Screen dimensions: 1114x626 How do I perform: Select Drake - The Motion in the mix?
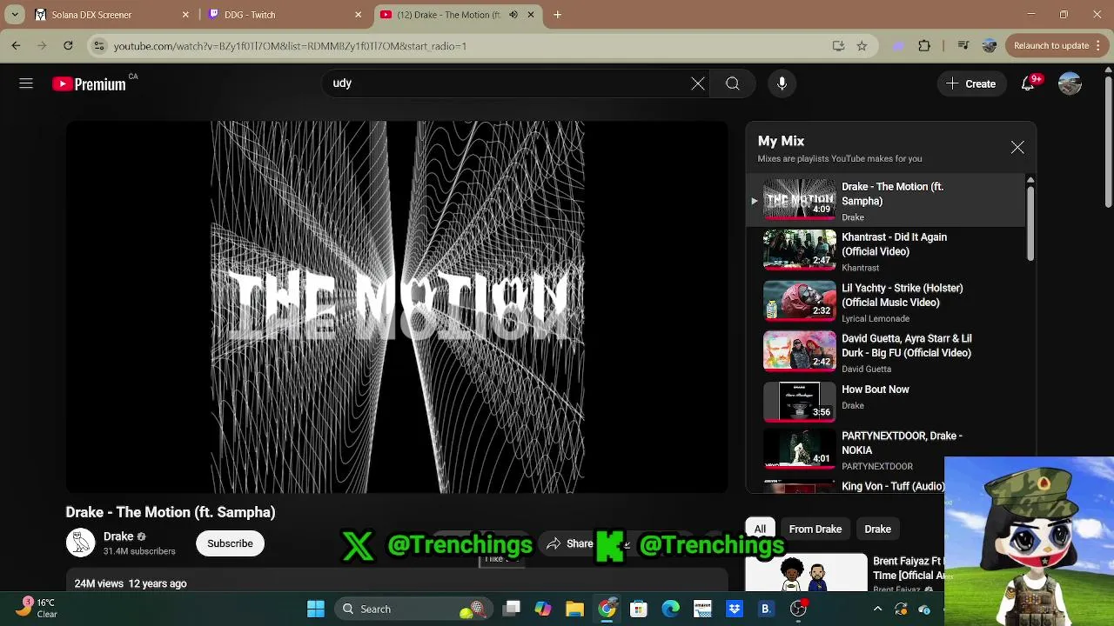(x=888, y=201)
